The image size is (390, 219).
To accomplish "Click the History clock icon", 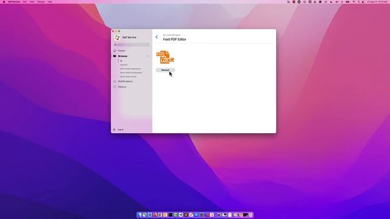I will (115, 87).
